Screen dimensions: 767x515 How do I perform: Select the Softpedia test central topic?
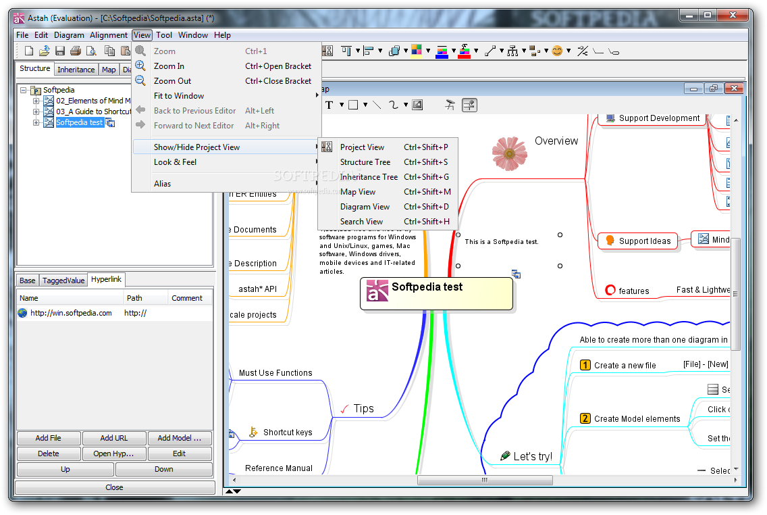(437, 294)
